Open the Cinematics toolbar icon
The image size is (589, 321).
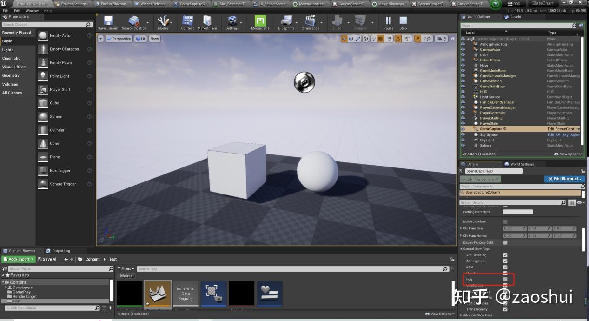click(311, 22)
